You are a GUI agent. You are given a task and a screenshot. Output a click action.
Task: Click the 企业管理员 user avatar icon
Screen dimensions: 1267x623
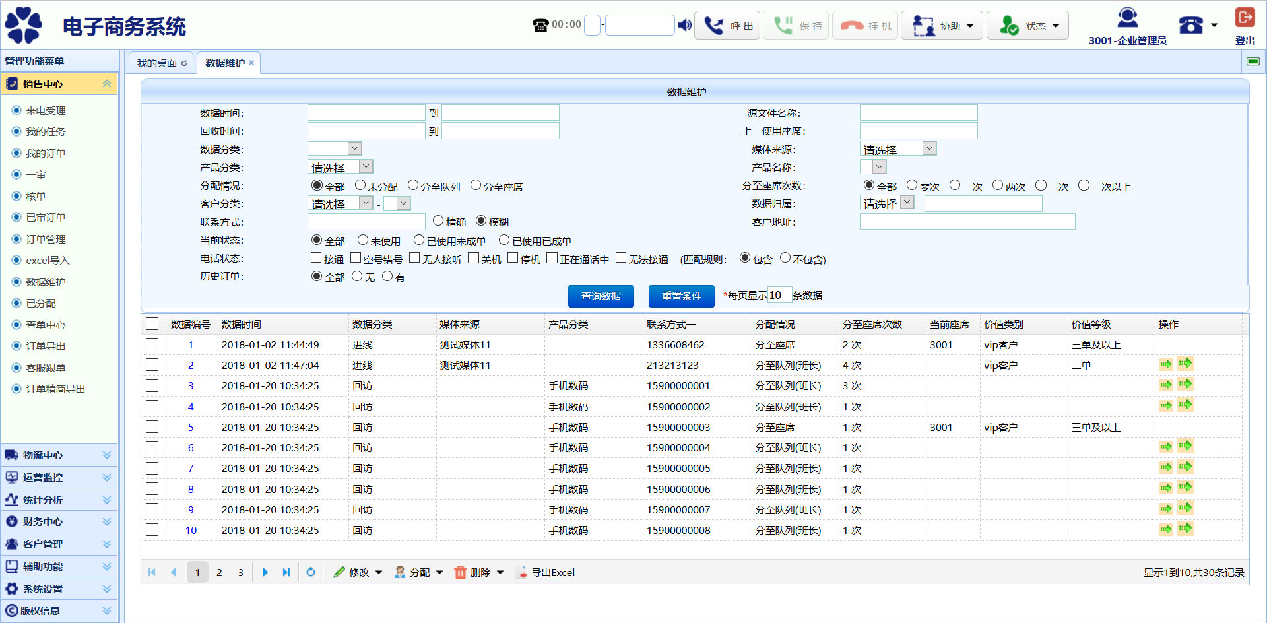pyautogui.click(x=1127, y=18)
